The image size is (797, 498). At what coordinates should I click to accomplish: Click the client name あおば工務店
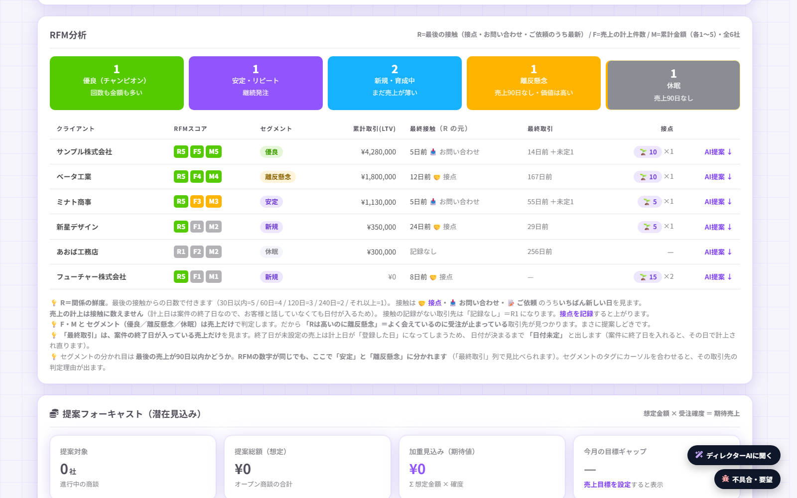coord(77,252)
